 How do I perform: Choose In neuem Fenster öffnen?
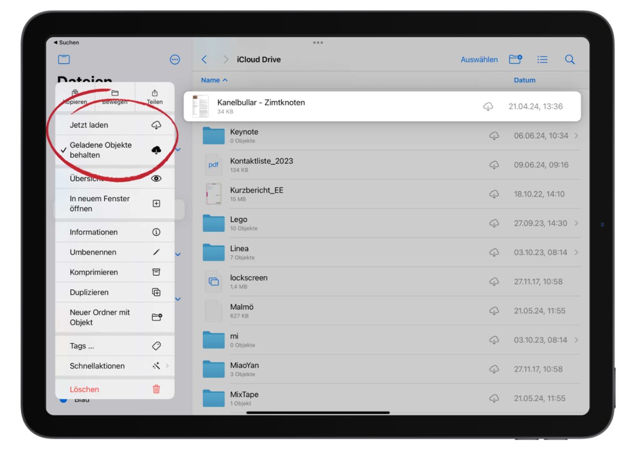click(115, 203)
